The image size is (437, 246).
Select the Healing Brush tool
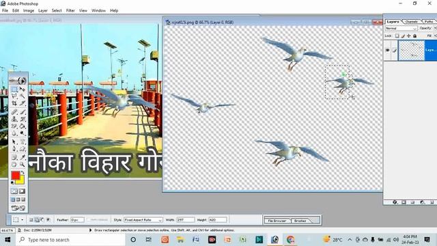pyautogui.click(x=14, y=112)
